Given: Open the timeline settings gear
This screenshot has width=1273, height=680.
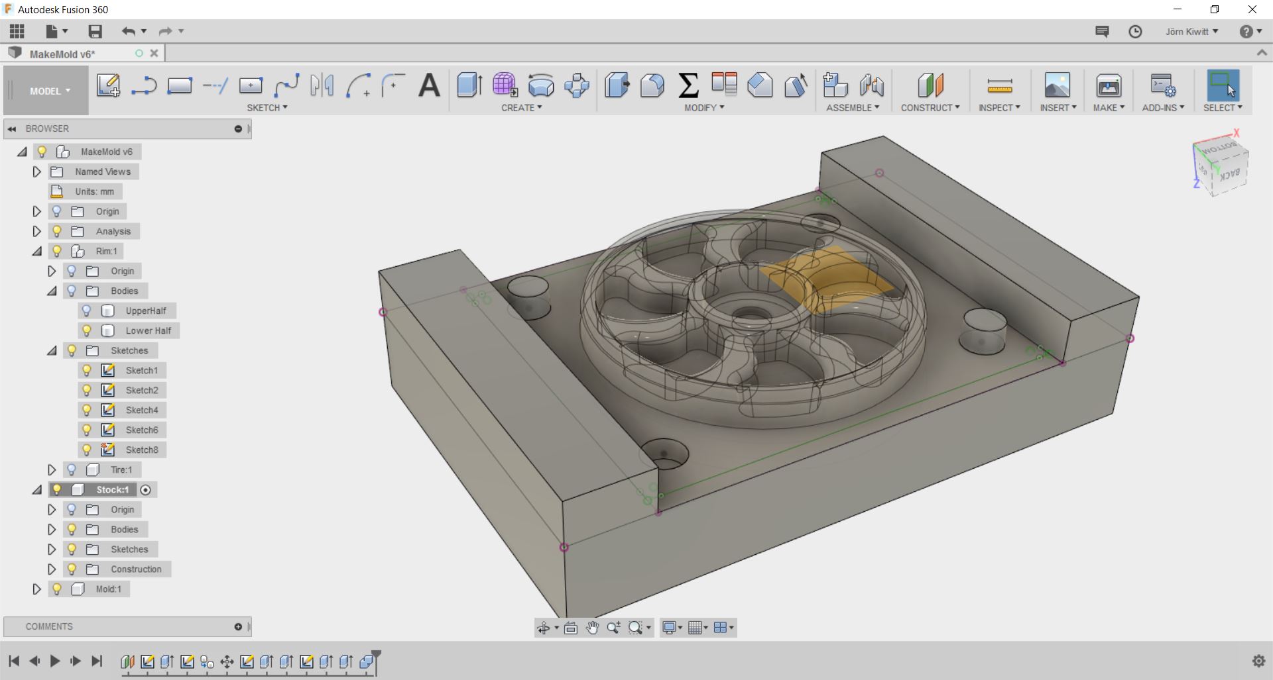Looking at the screenshot, I should (1258, 661).
